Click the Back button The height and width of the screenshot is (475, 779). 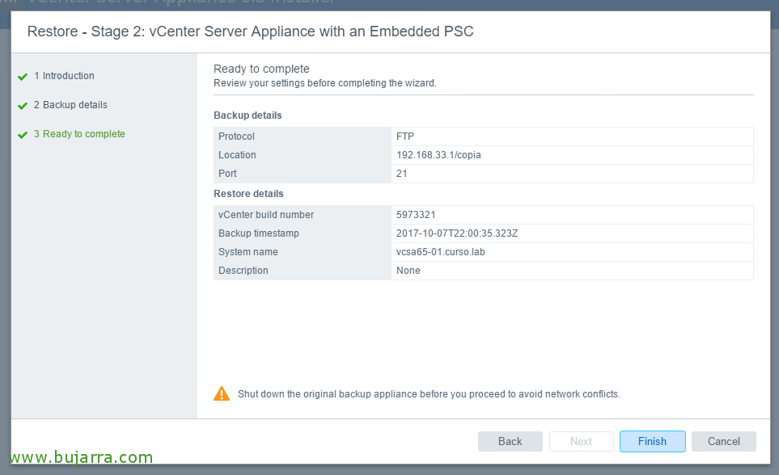pyautogui.click(x=510, y=441)
